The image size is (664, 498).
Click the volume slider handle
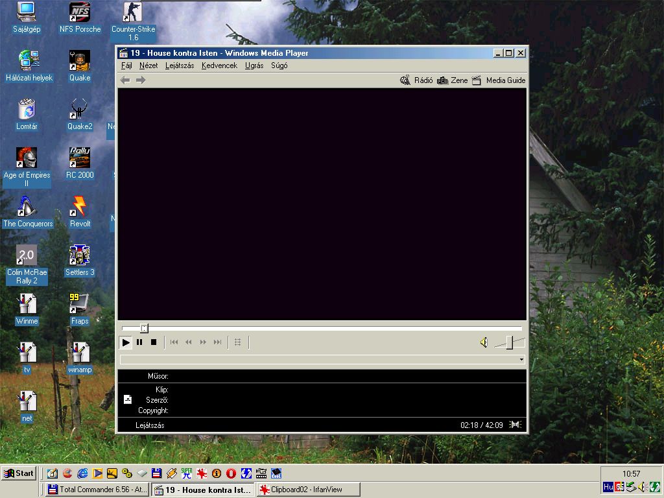(510, 342)
